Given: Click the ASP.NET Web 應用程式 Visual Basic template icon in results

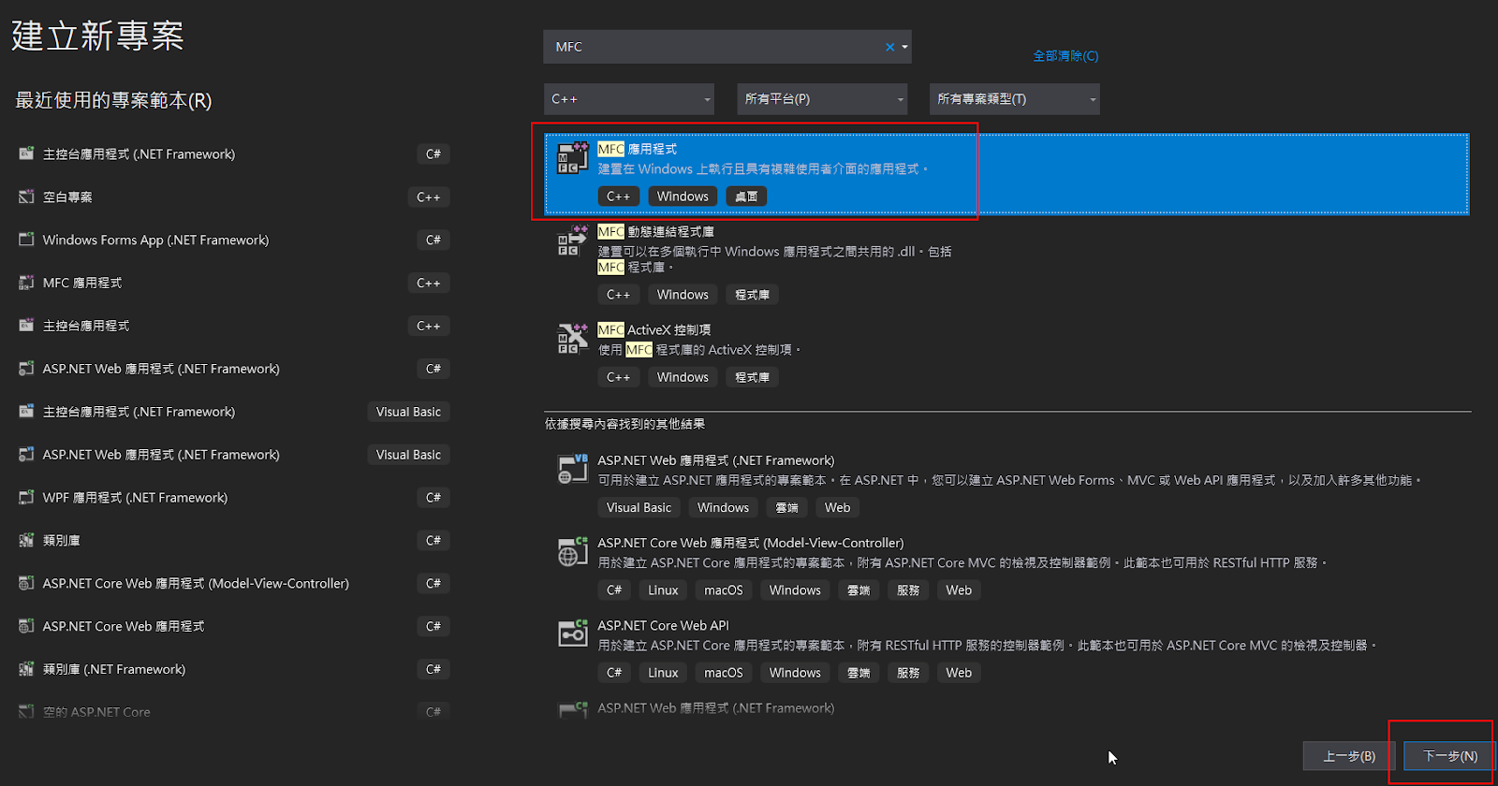Looking at the screenshot, I should click(572, 469).
